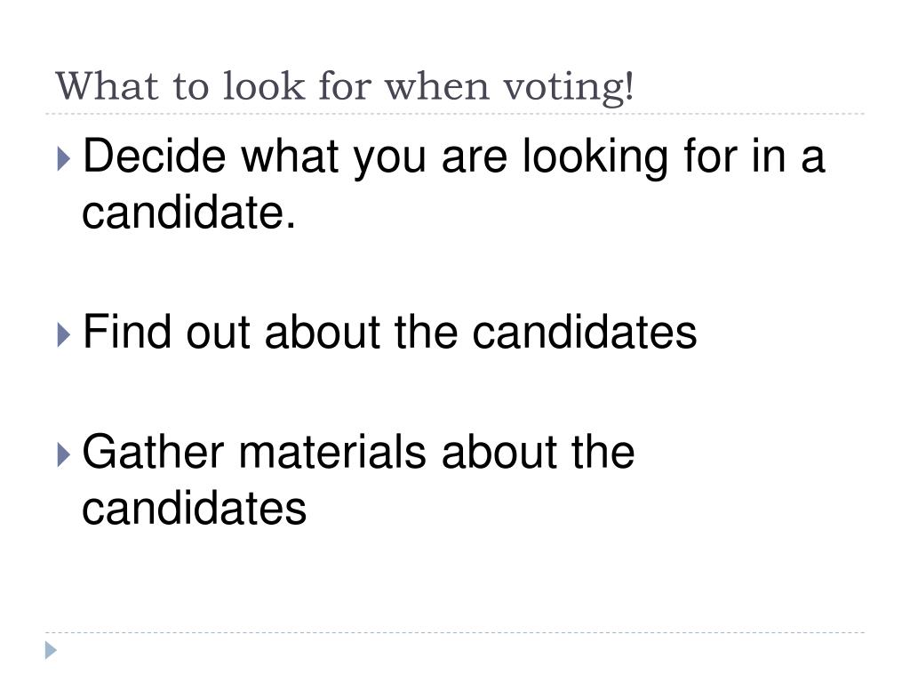The width and height of the screenshot is (910, 683).
Task: Click the word 'Gather' in the third bullet
Action: pyautogui.click(x=153, y=451)
